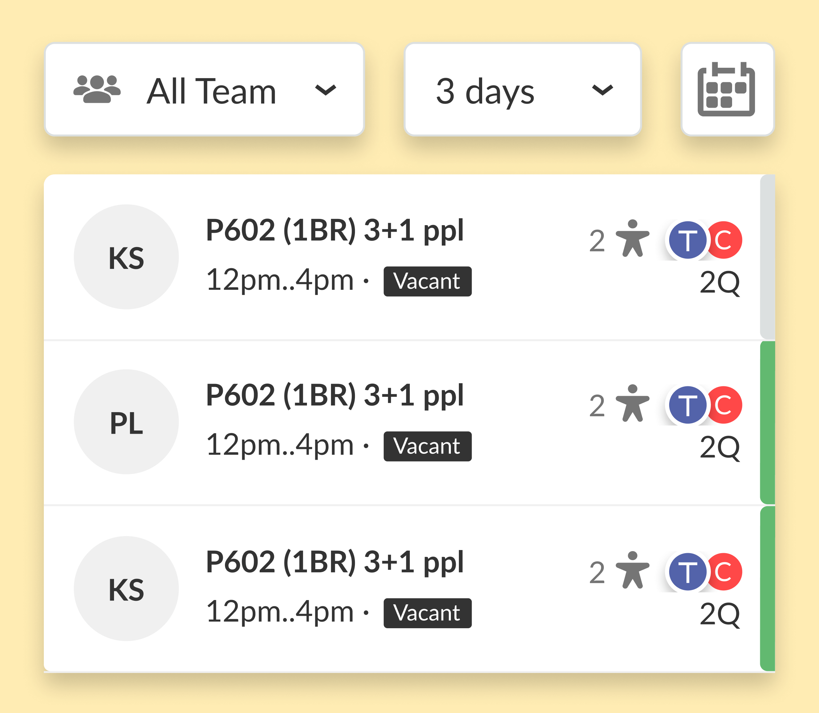Image resolution: width=819 pixels, height=713 pixels.
Task: Open the 3 days range selector
Action: click(523, 90)
